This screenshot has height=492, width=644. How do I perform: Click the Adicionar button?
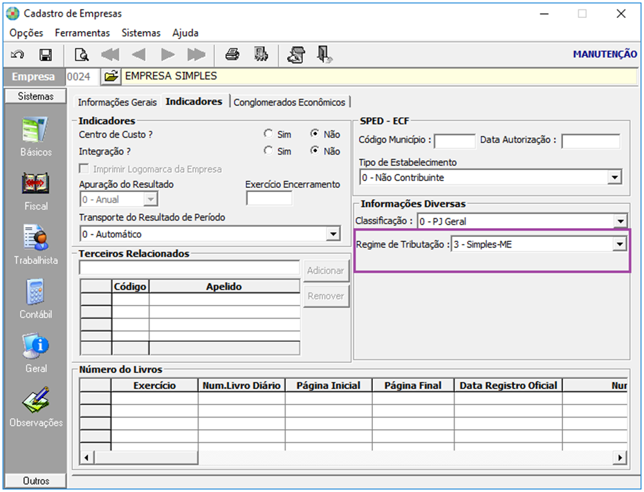[x=326, y=270]
